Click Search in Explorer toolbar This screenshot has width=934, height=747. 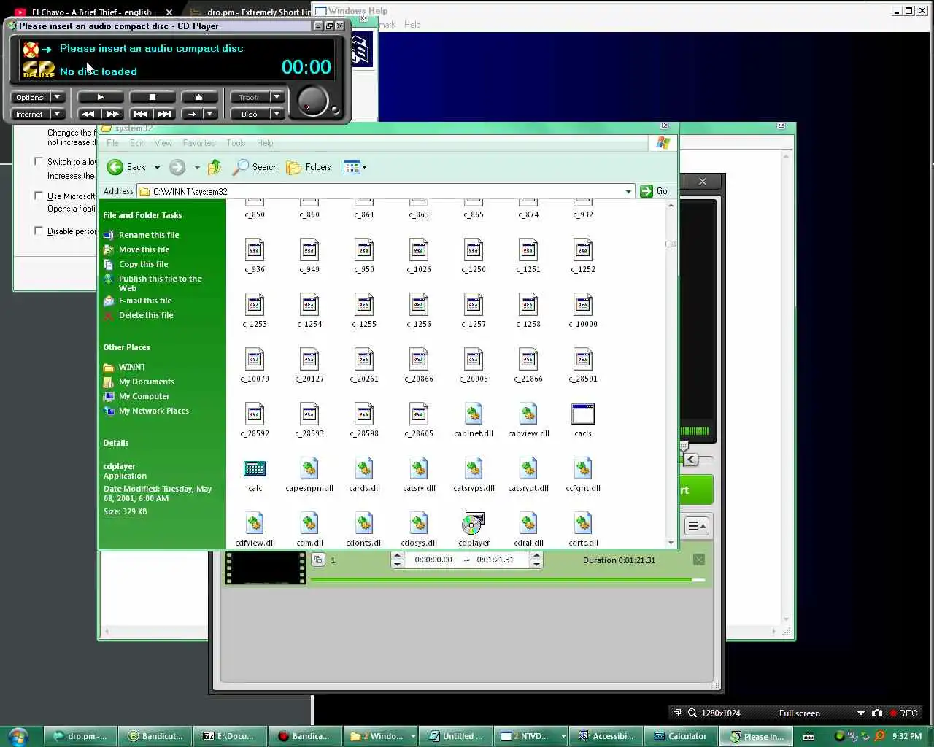pos(255,167)
